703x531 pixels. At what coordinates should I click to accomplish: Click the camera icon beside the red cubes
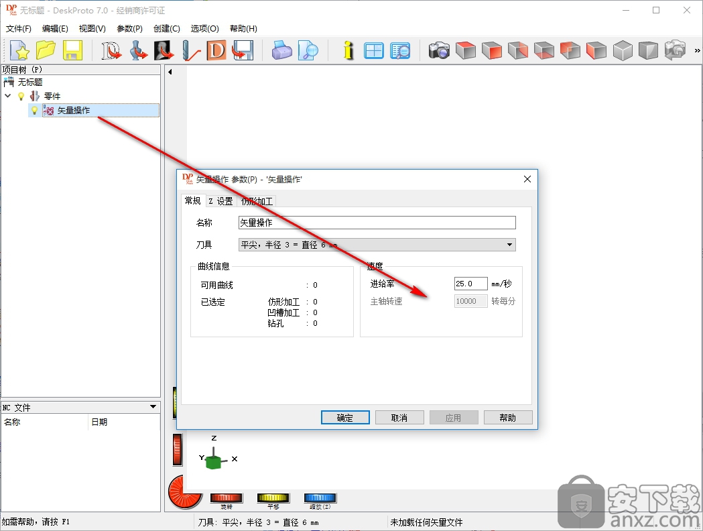coord(439,50)
